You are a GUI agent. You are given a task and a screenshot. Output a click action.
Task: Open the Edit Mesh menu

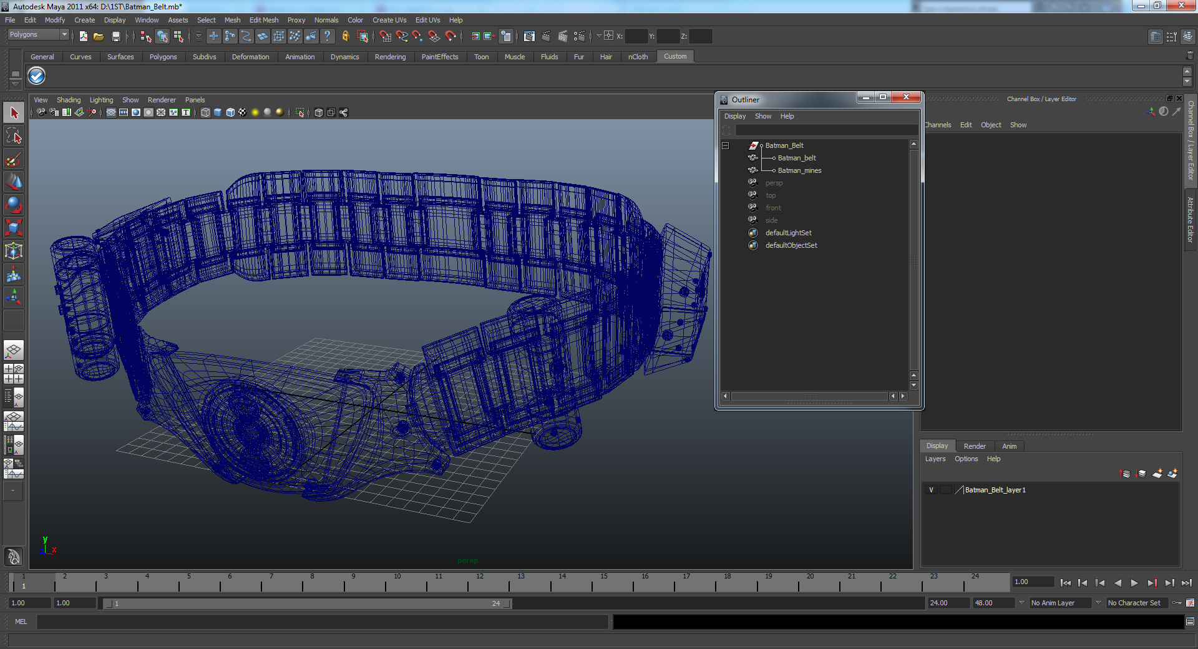click(264, 20)
